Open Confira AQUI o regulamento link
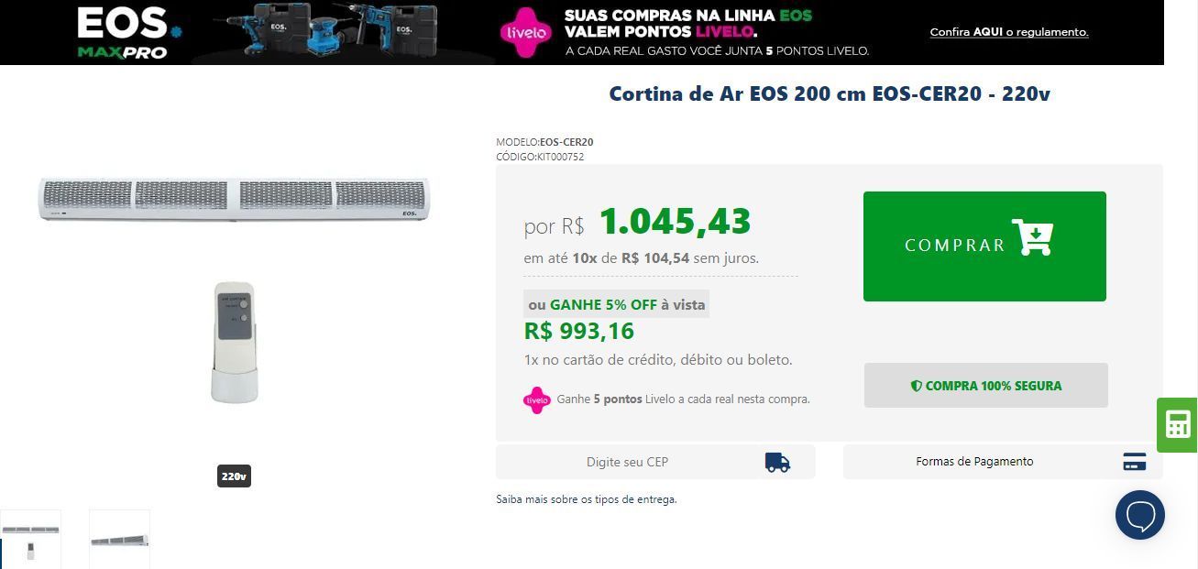The image size is (1198, 569). pos(1009,32)
